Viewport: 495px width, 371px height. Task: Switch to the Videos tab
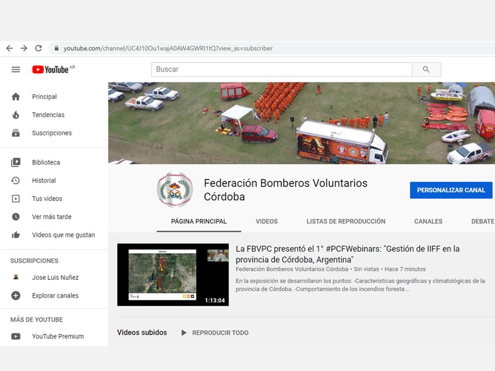click(x=267, y=222)
